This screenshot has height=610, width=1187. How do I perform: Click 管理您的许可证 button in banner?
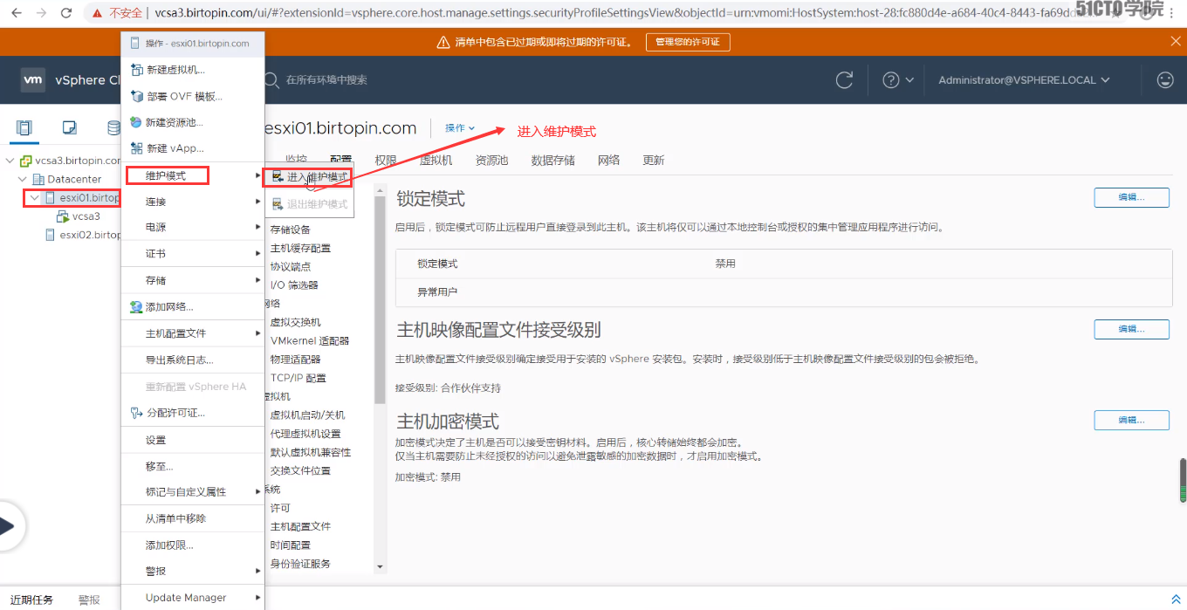[688, 42]
